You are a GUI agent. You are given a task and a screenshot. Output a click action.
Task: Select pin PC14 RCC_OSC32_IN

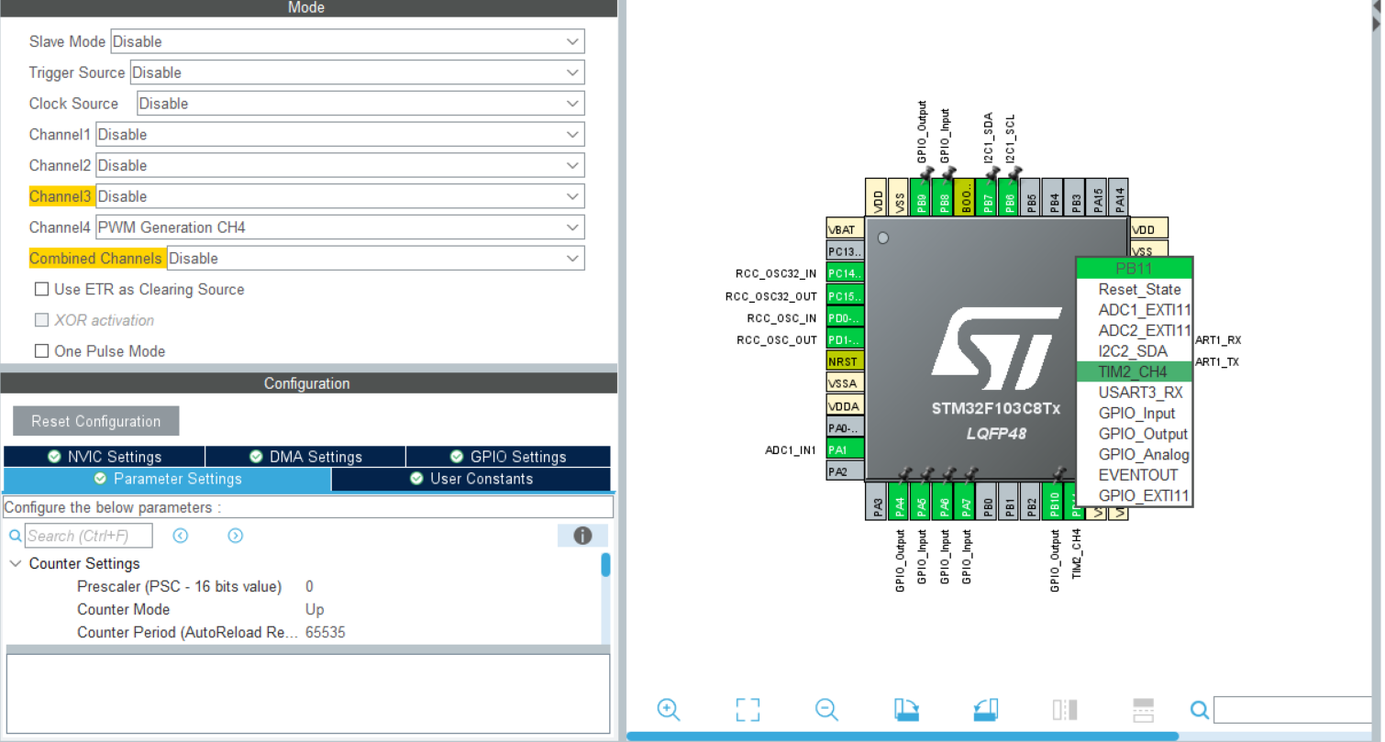click(x=845, y=273)
